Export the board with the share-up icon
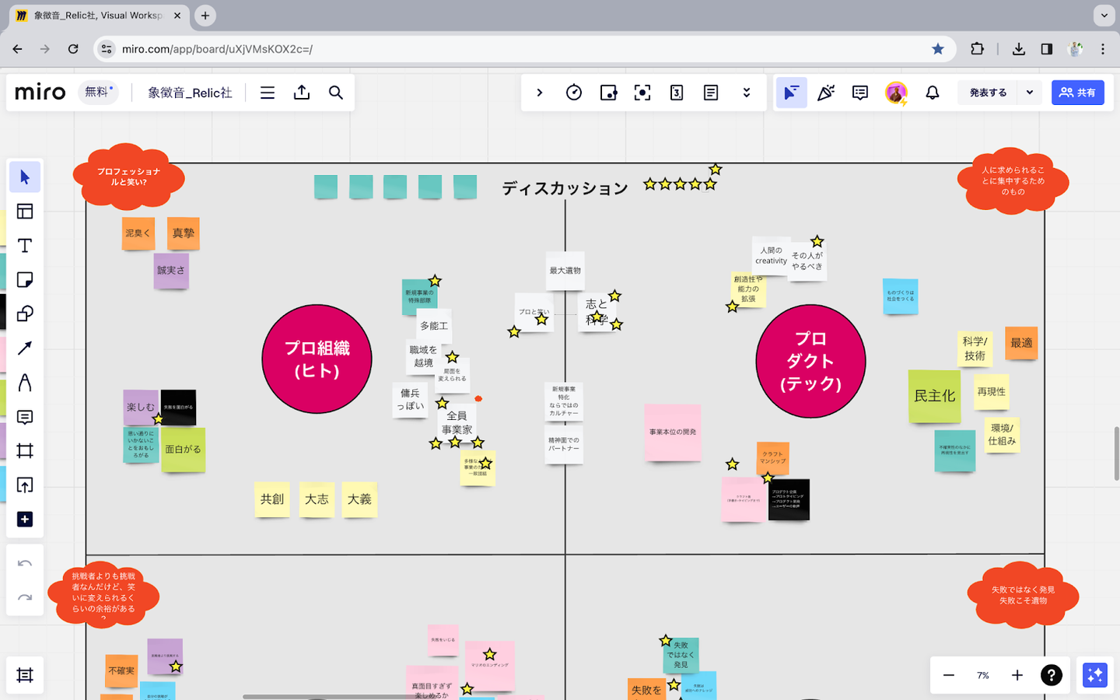 click(302, 93)
